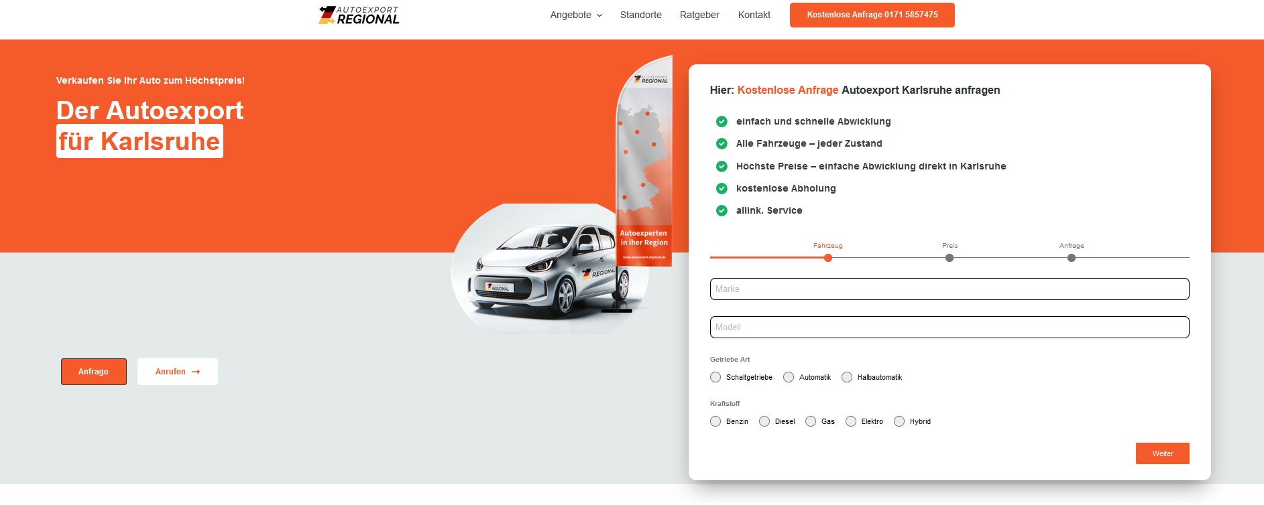Pick the Elektro fuel radio button
Screen dimensions: 1264x505
[x=851, y=421]
